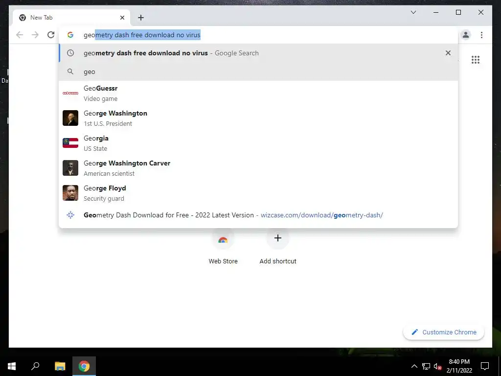
Task: Remove the geometry dash history suggestion
Action: [448, 53]
